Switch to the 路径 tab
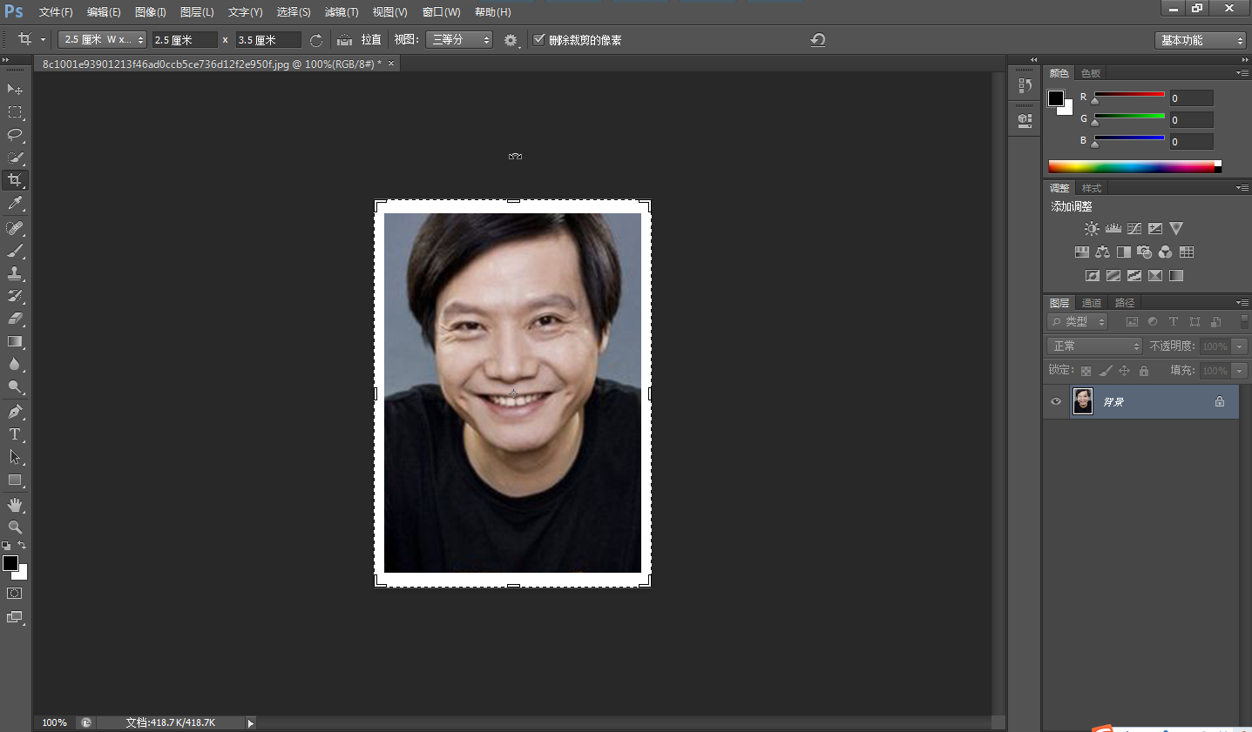The image size is (1252, 732). click(1125, 303)
